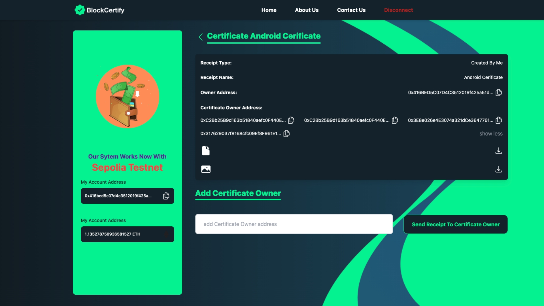The width and height of the screenshot is (544, 306).
Task: Open the Home page
Action: tap(269, 10)
